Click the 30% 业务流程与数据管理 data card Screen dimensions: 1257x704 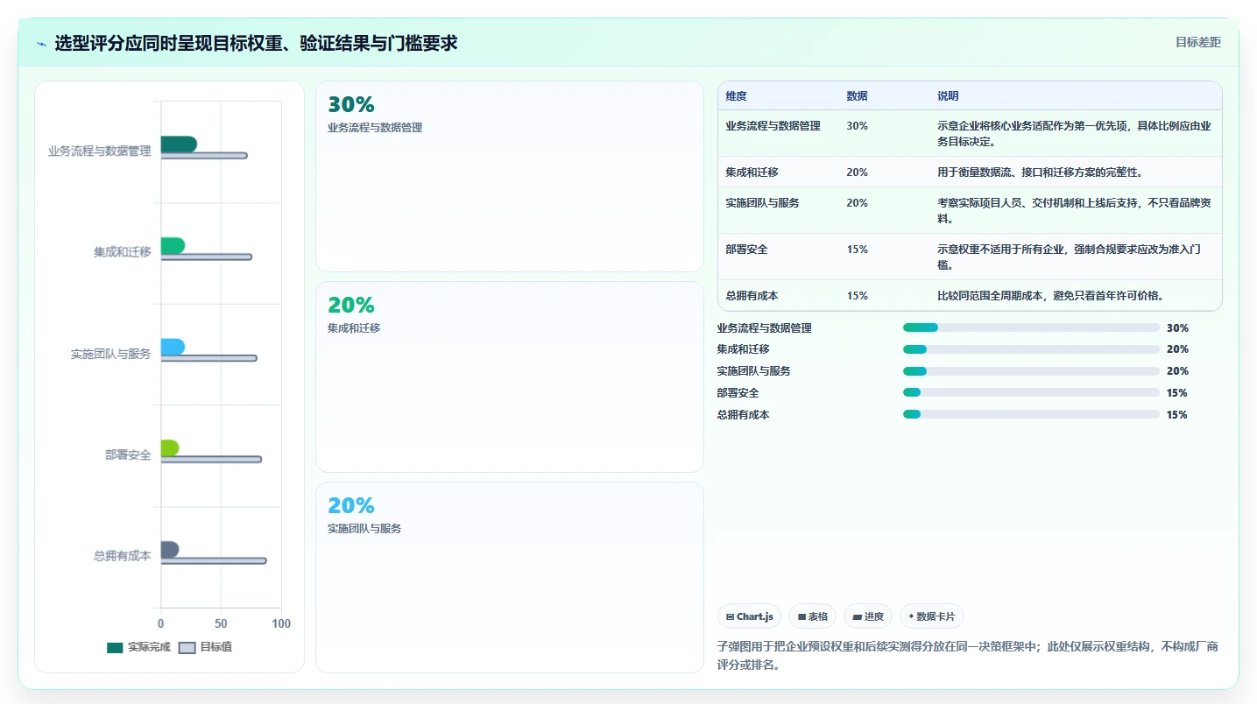[510, 176]
